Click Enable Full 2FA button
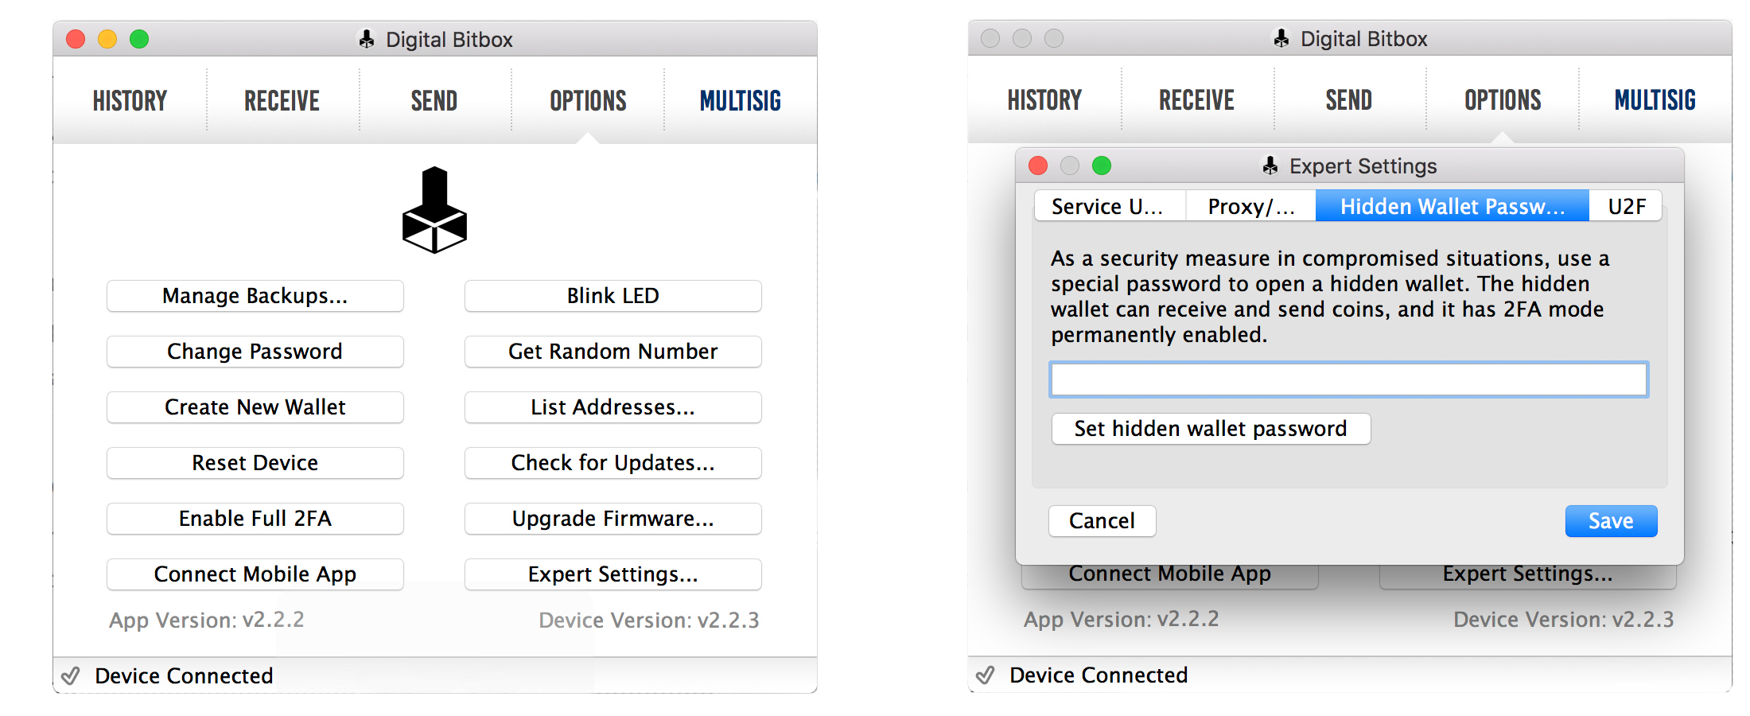This screenshot has width=1750, height=716. (x=255, y=519)
